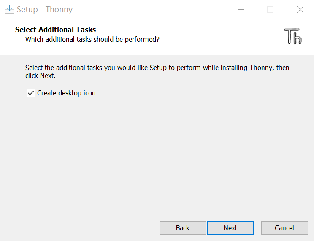
Task: Click the underlined N on the Next button
Action: click(x=226, y=228)
